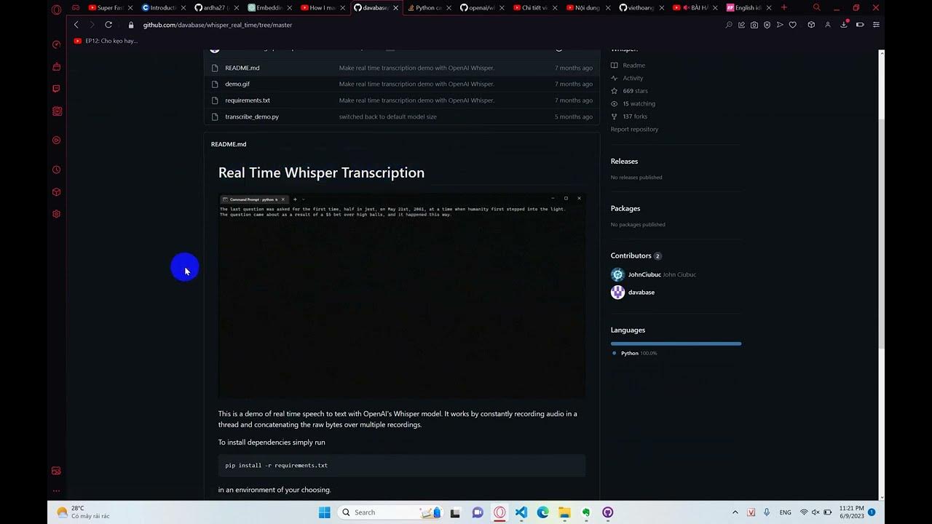View the 15 watching link
This screenshot has width=932, height=524.
pos(633,103)
